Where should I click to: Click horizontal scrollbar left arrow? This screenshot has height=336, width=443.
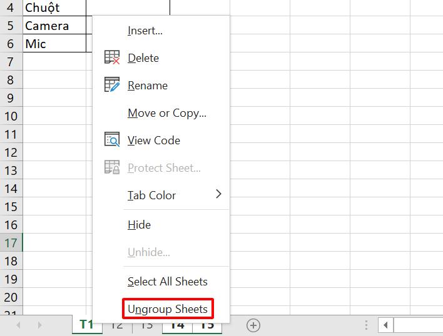(x=385, y=325)
